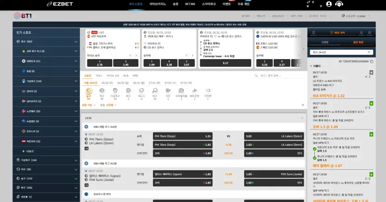Open the 슬롯 top menu
The width and height of the screenshot is (386, 202).
point(176,4)
